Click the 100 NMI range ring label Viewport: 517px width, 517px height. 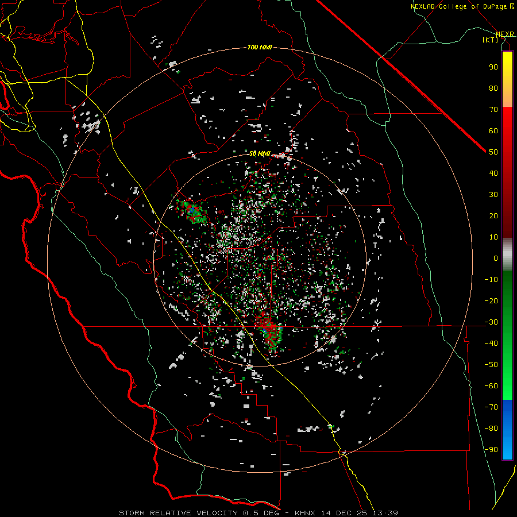(x=260, y=47)
